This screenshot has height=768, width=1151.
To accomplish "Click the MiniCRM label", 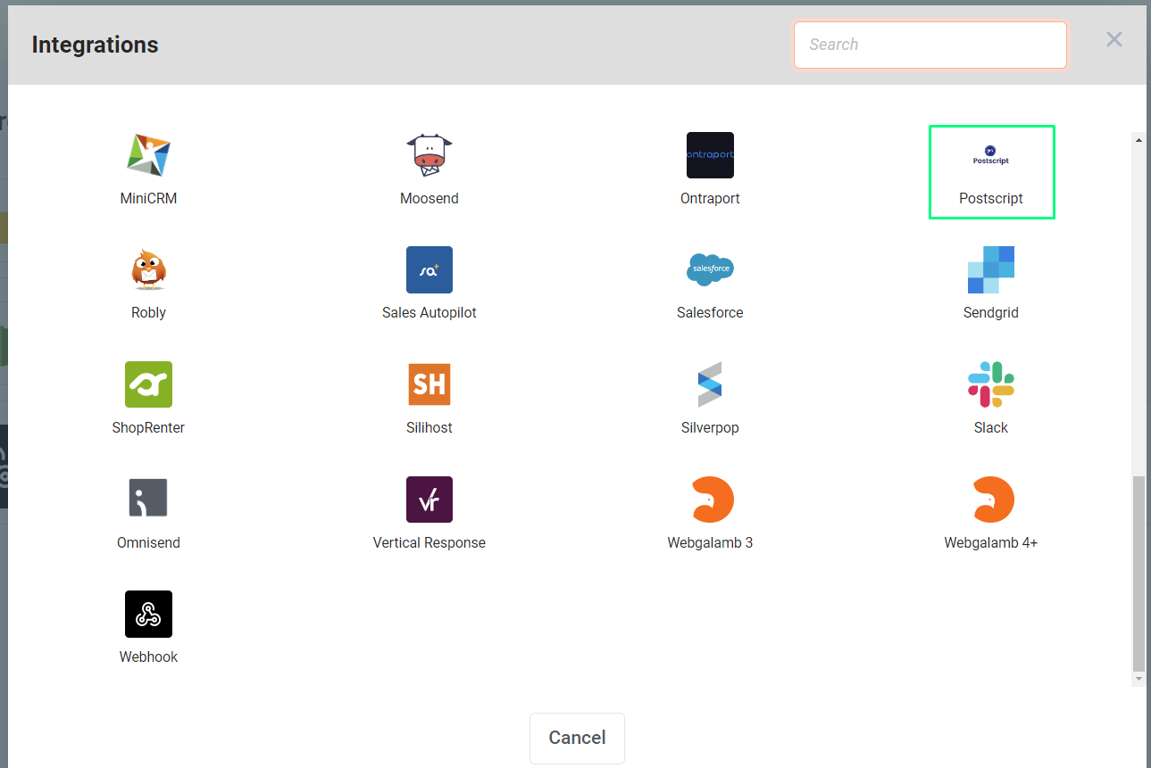I will (x=148, y=198).
